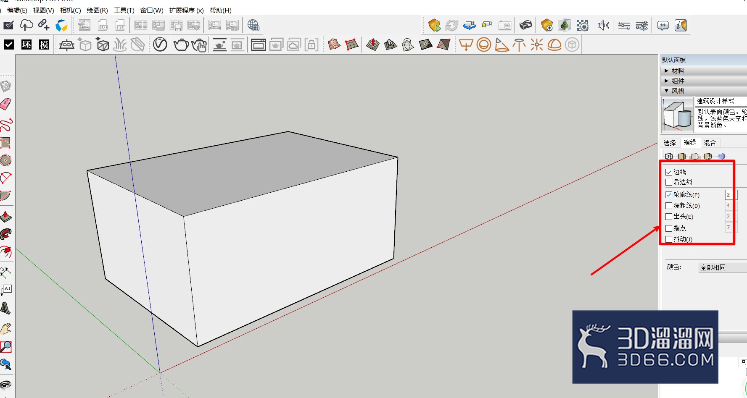Select the Sandbox Smoove tool
Viewport: 747px width, 398px height.
[372, 44]
